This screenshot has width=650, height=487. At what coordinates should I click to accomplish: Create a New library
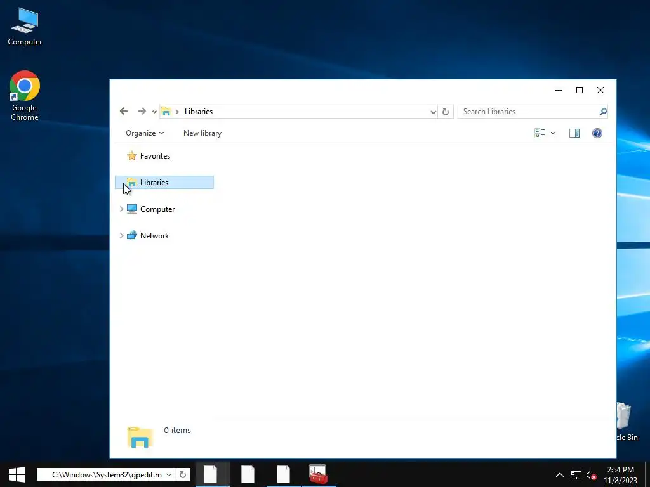[x=202, y=133]
